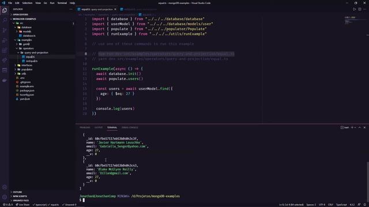This screenshot has height=207, width=369.
Task: Open the Explorer view in activity bar
Action: 5,10
